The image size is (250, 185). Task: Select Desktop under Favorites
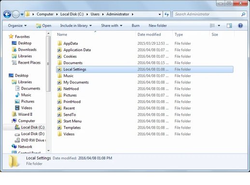click(x=22, y=43)
